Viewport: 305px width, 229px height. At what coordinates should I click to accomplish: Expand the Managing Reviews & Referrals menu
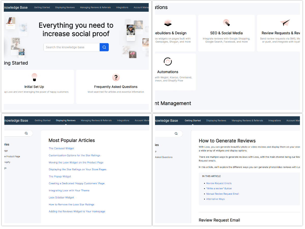click(95, 7)
